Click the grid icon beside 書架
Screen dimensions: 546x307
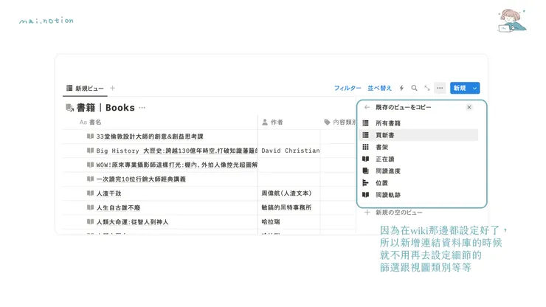366,147
